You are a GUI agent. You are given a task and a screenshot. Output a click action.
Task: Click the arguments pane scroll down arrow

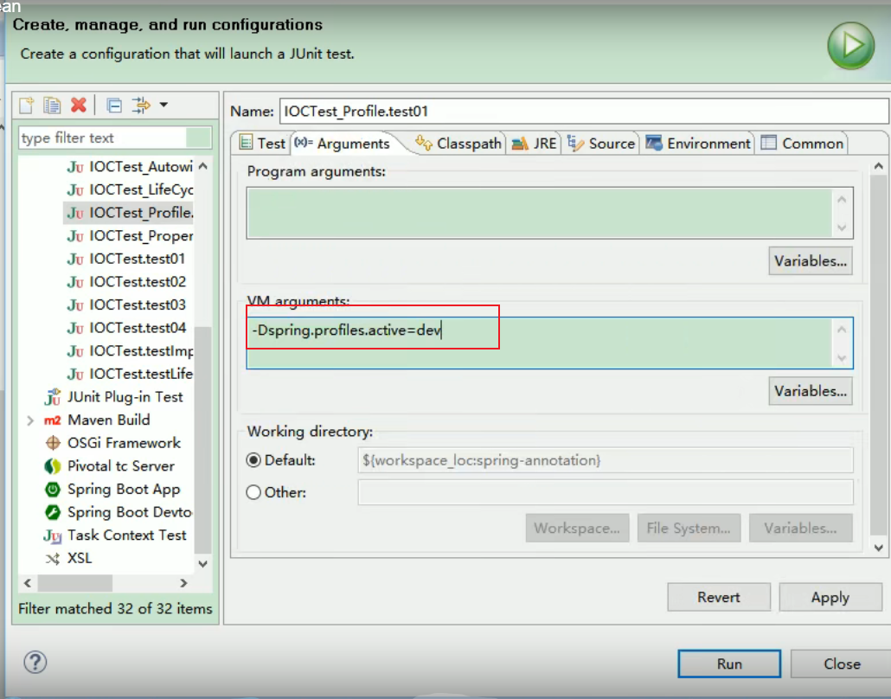click(879, 548)
